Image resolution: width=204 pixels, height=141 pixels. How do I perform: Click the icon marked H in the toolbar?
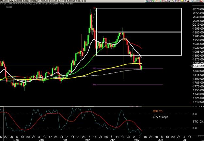(x=185, y=1)
